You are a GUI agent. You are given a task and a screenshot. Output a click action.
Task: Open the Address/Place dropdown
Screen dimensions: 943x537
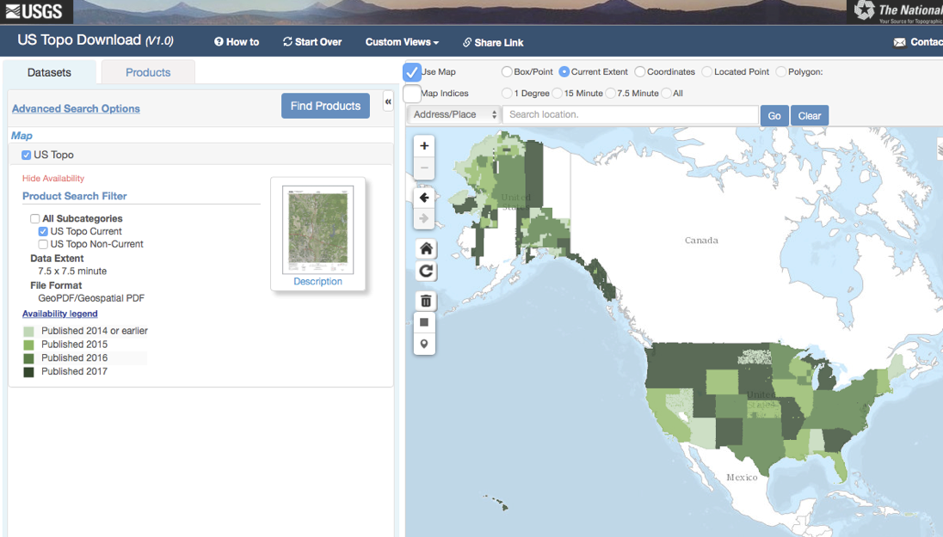click(454, 115)
